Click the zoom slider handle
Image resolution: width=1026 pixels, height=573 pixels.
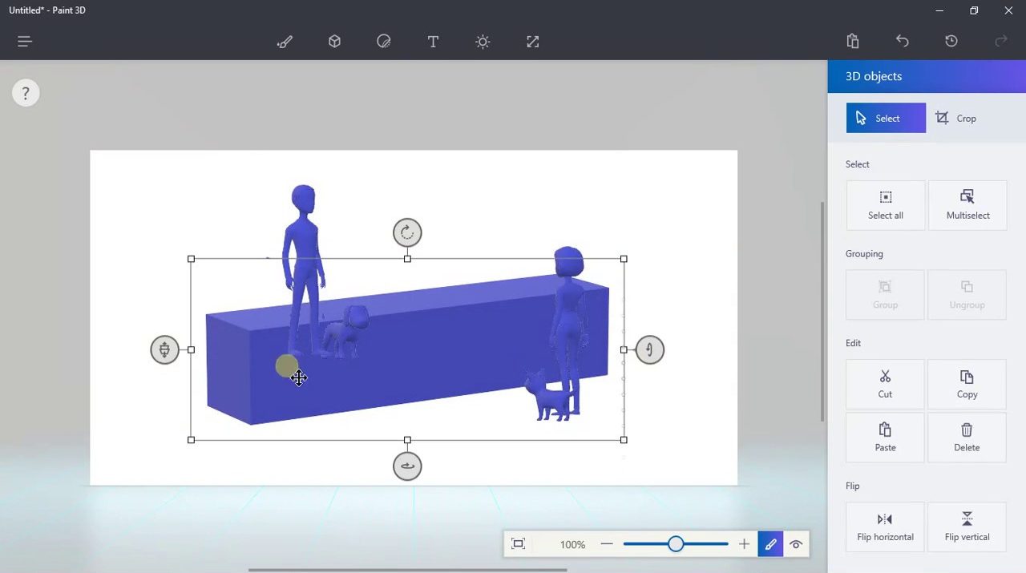tap(676, 545)
